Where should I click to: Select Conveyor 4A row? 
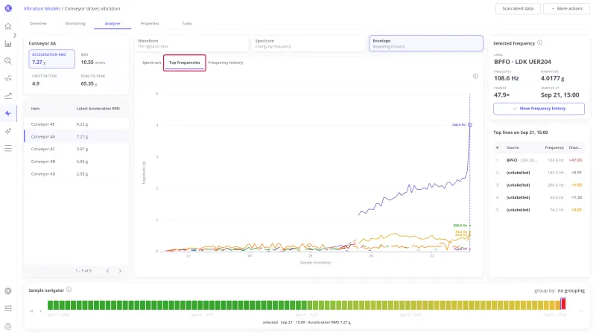click(x=77, y=136)
